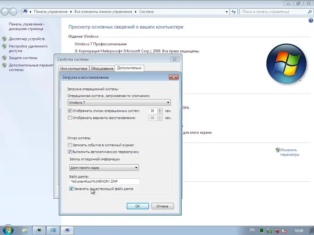Screen dimensions: 314x235
Task: Select the Дополнительно tab
Action: pyautogui.click(x=129, y=68)
